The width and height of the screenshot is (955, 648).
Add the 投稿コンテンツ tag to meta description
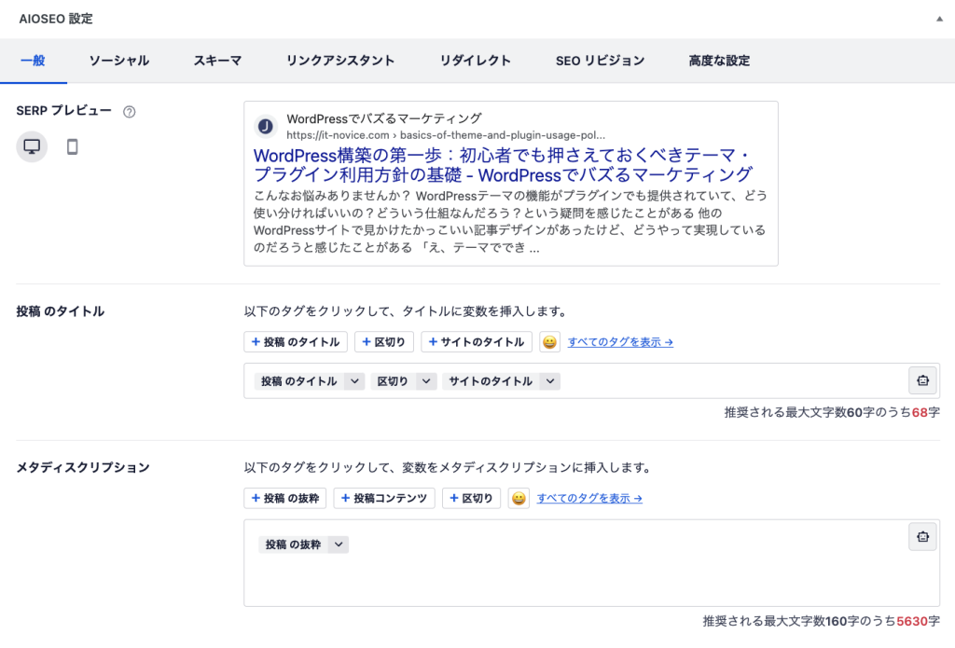point(383,498)
